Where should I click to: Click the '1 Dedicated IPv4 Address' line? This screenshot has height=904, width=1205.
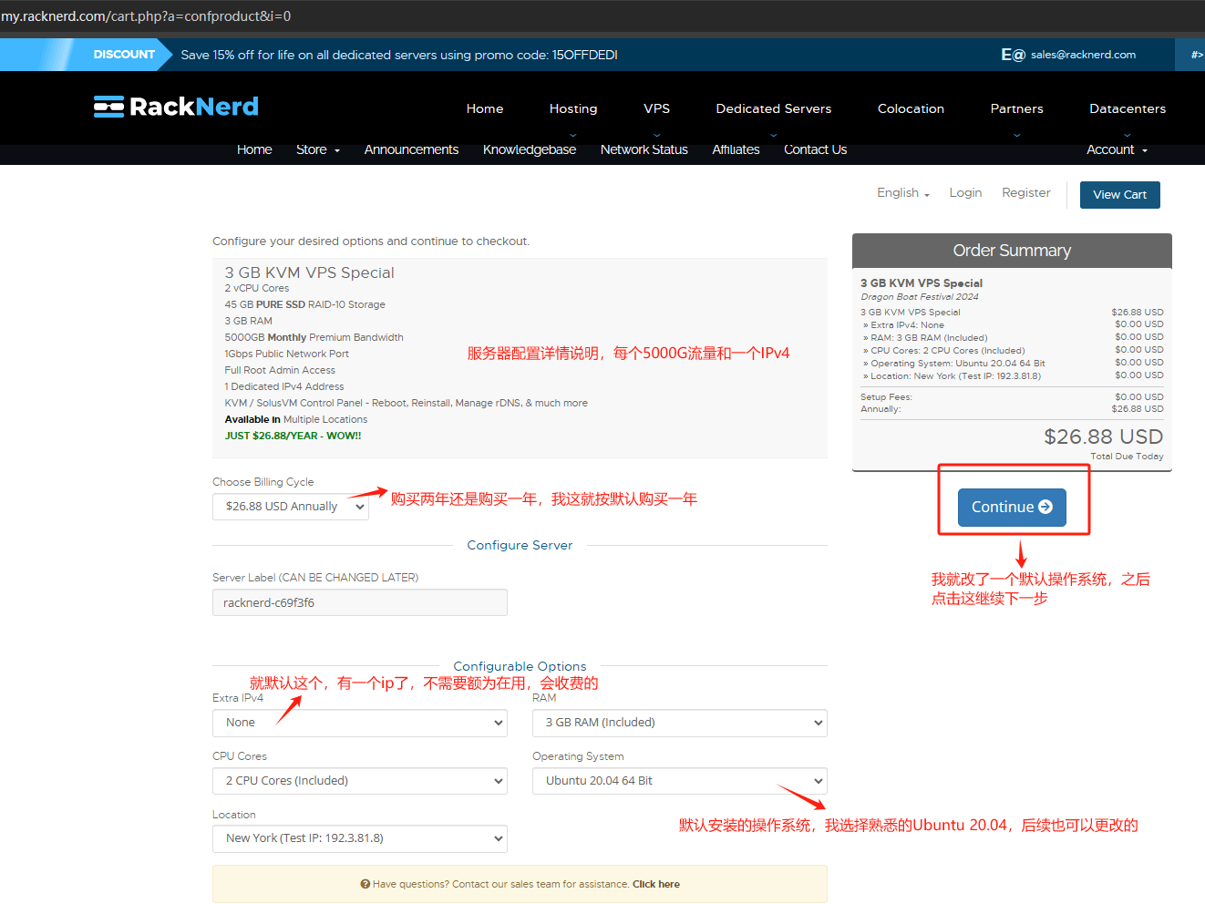(283, 386)
